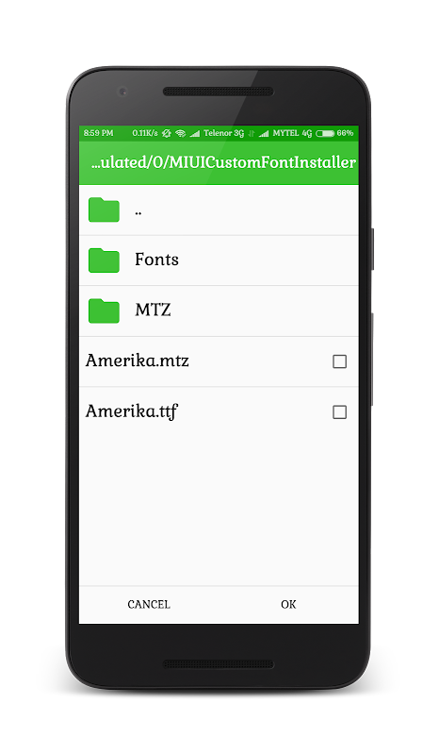The width and height of the screenshot is (439, 755).
Task: Tap the MYTEL signal strength icon
Action: pos(264,133)
